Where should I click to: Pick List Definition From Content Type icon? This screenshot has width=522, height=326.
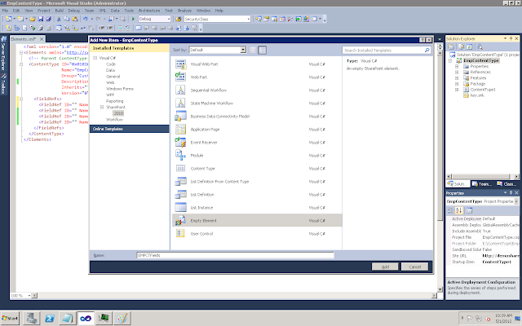coord(180,181)
